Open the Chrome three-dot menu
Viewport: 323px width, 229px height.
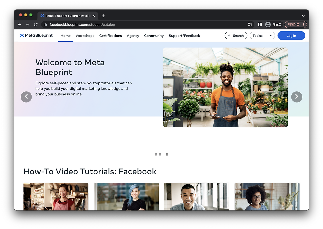pyautogui.click(x=303, y=24)
